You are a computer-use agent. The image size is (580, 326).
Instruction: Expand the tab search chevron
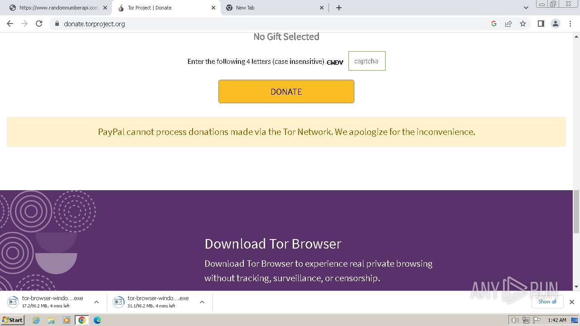[526, 8]
